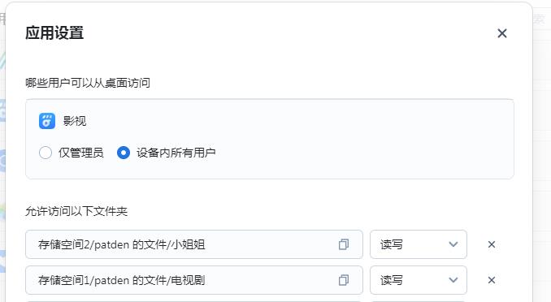Remove the 电视剧 folder entry
The height and width of the screenshot is (302, 551).
pos(492,280)
